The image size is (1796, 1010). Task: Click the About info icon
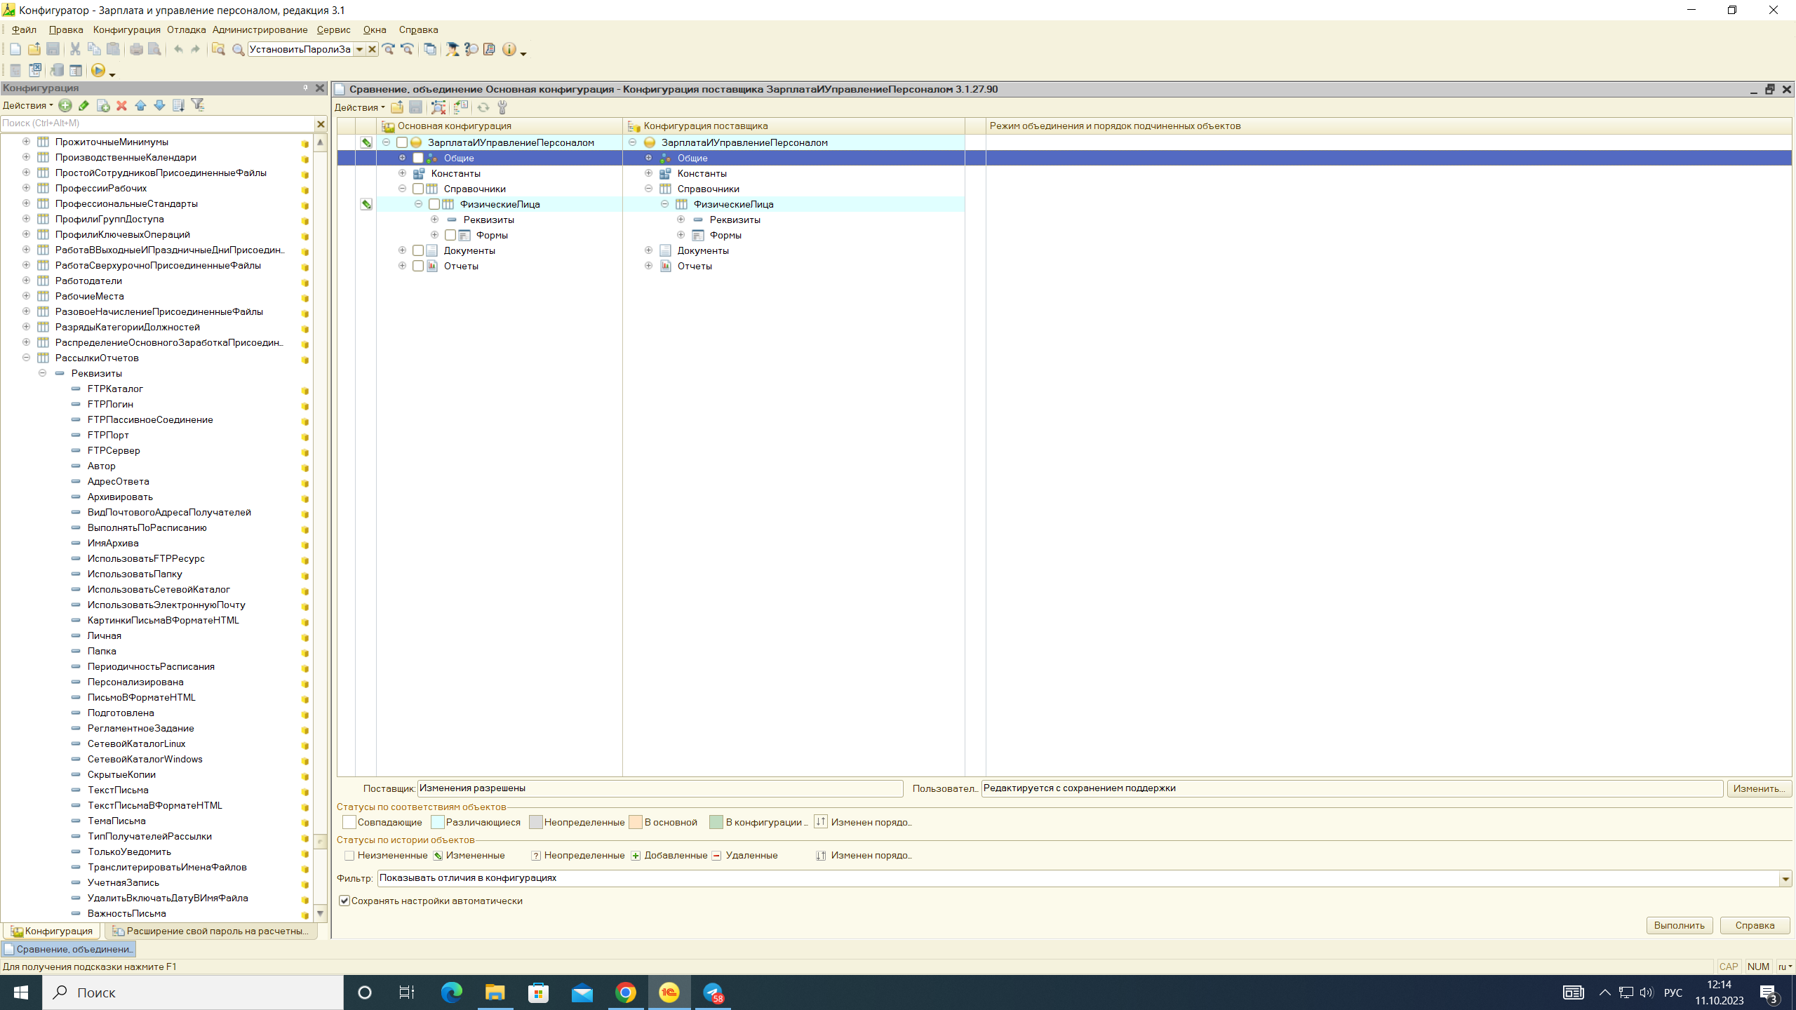tap(509, 49)
